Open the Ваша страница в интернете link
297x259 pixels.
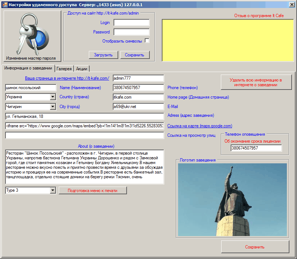click(67, 78)
